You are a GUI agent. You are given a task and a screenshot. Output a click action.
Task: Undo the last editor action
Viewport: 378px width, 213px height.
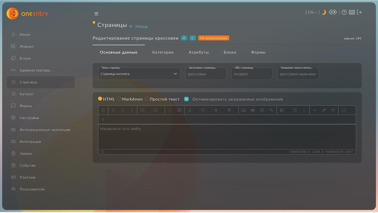(295, 110)
